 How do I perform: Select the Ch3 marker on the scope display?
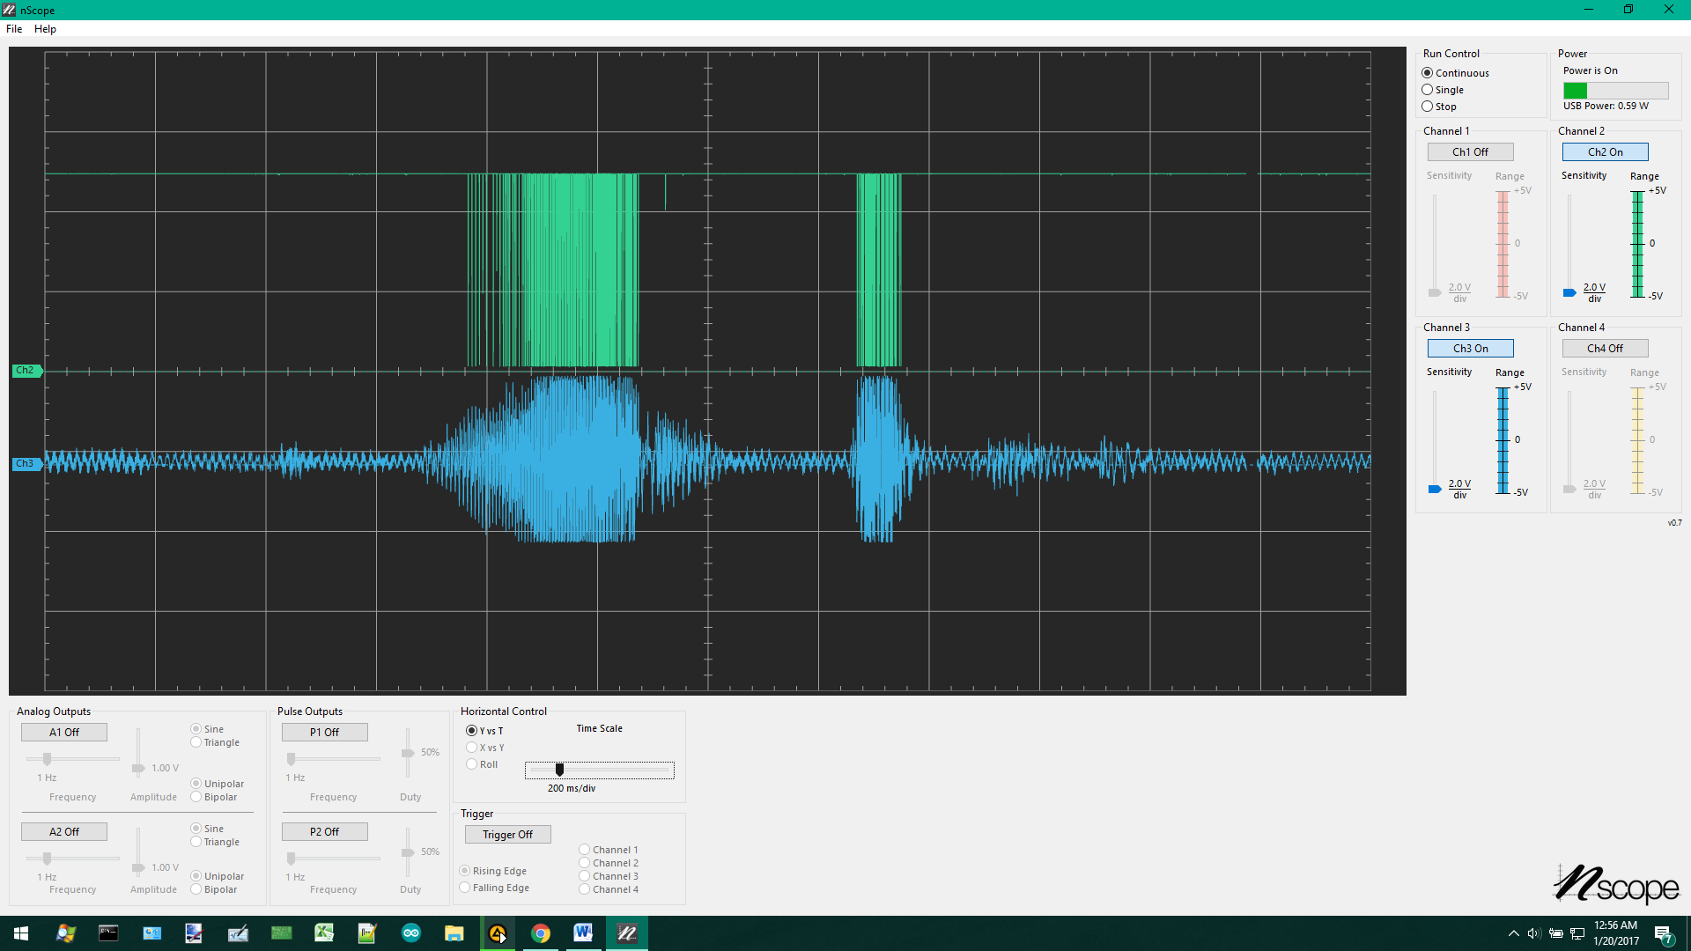point(26,463)
